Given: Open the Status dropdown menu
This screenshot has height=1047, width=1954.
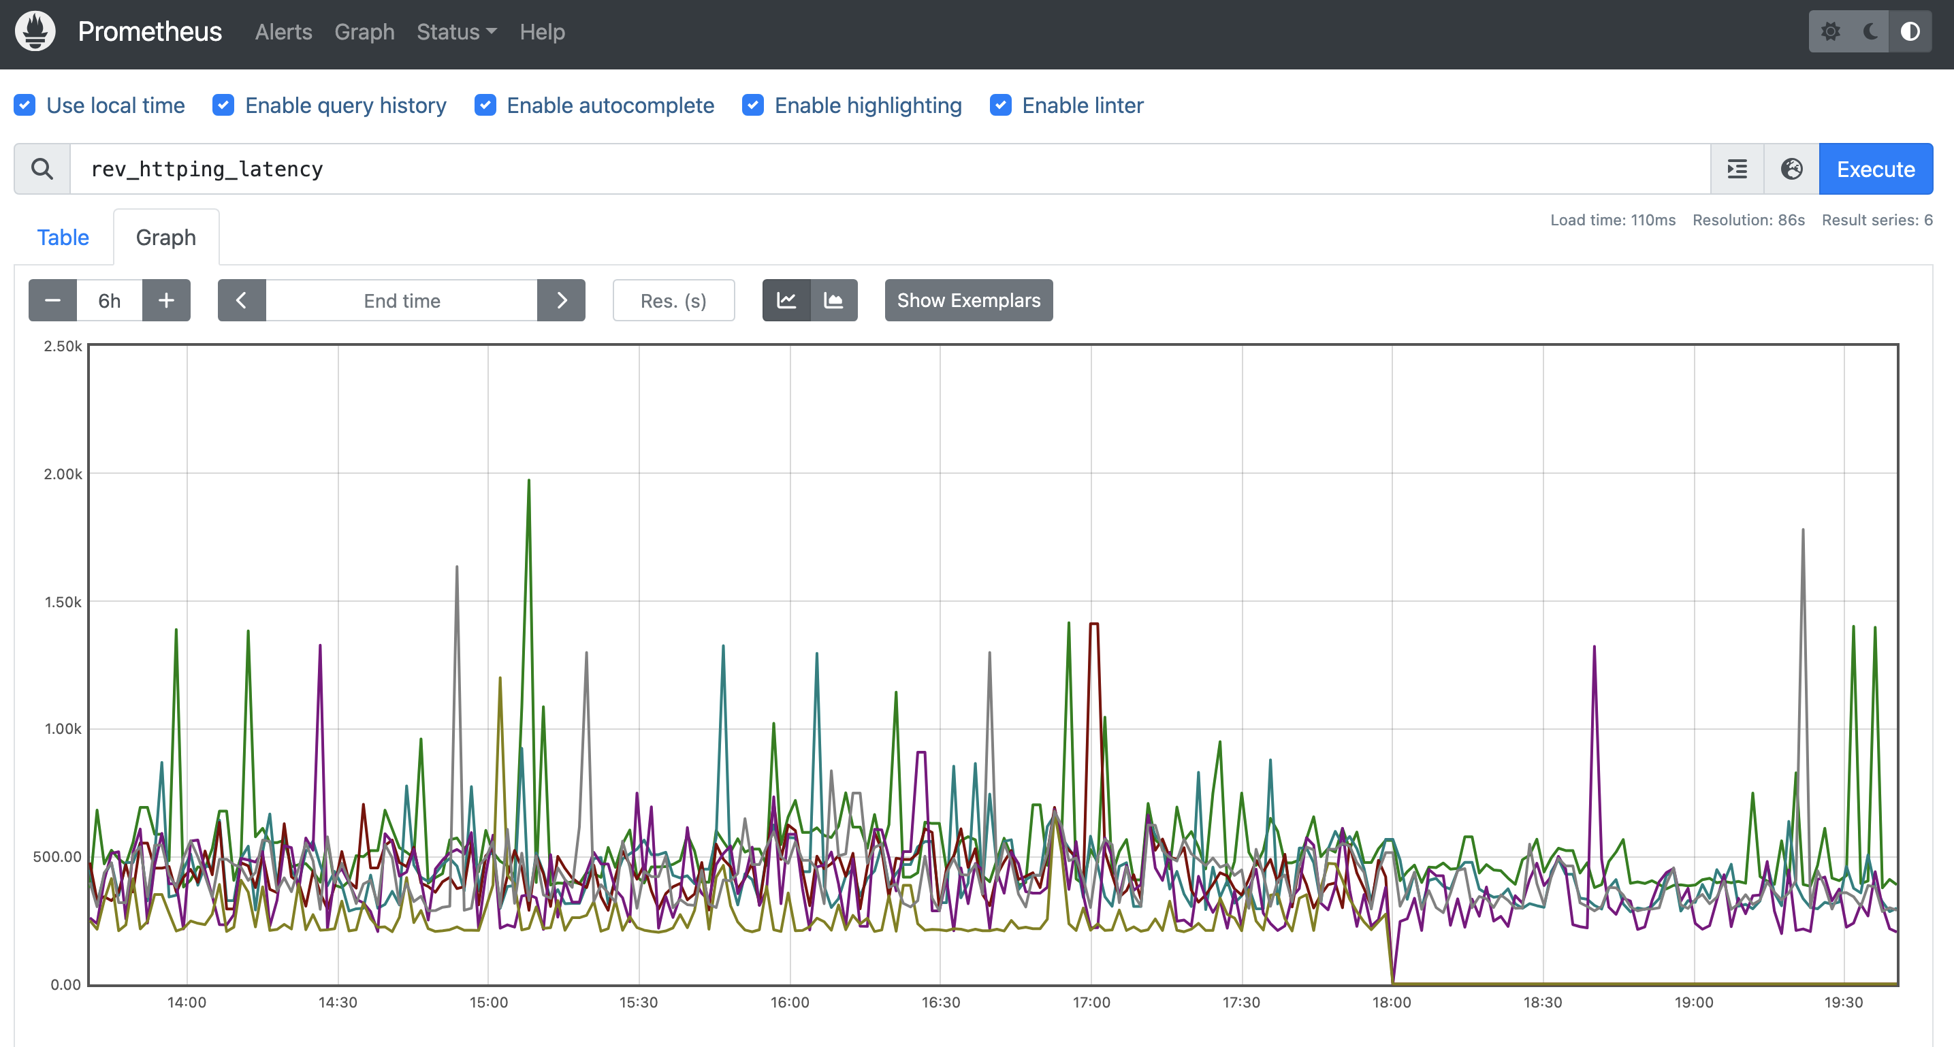Looking at the screenshot, I should 456,32.
